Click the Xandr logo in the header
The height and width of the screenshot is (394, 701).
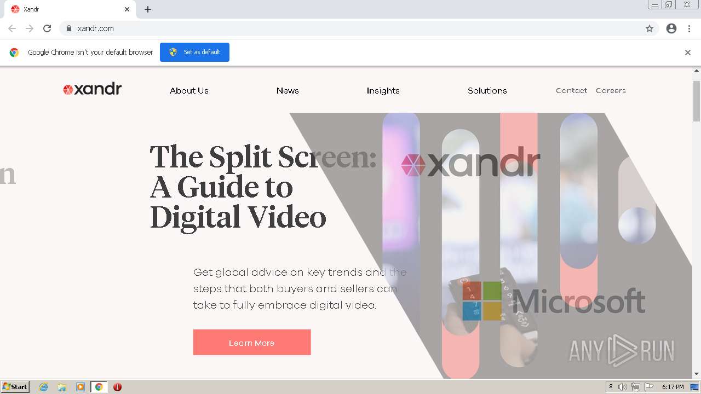pos(92,89)
